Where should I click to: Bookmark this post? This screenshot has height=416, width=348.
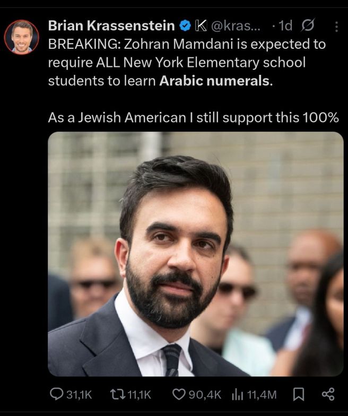coord(299,395)
